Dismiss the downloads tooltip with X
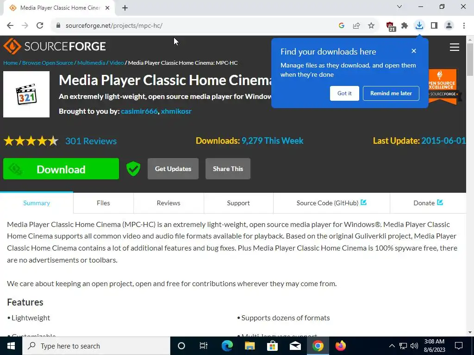The width and height of the screenshot is (474, 355). point(414,51)
